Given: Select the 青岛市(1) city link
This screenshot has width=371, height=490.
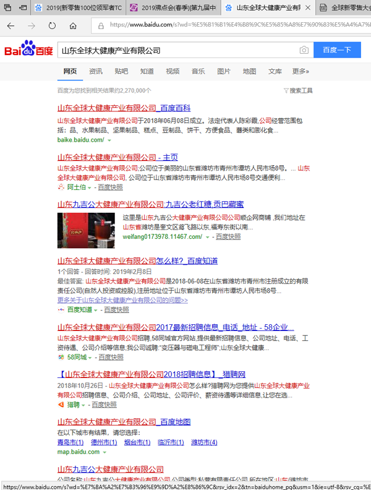Looking at the screenshot, I should click(70, 442).
